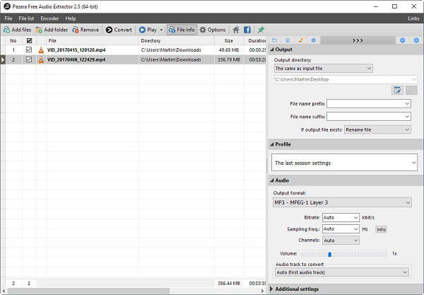This screenshot has width=424, height=295.
Task: Remove the selected file via the toolbar
Action: [x=86, y=30]
